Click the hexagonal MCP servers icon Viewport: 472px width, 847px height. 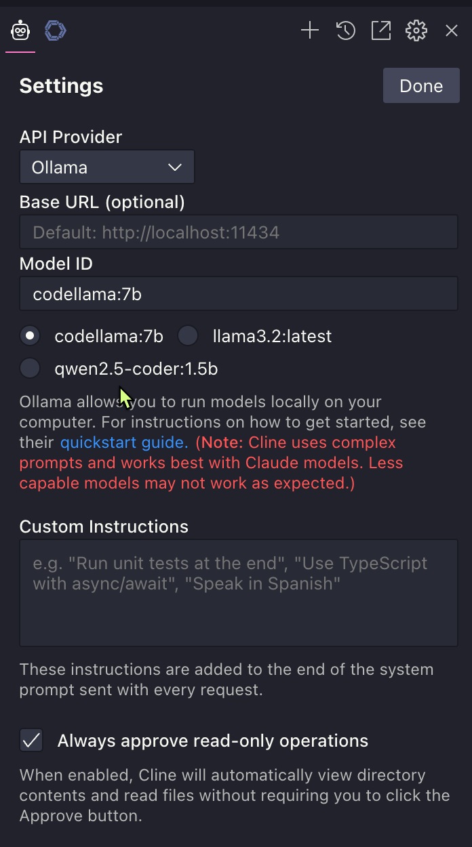55,30
